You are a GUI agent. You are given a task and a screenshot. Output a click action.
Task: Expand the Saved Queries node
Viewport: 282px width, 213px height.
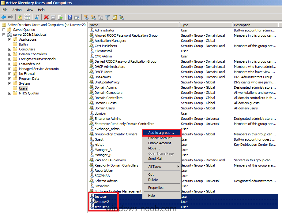pyautogui.click(x=4, y=30)
